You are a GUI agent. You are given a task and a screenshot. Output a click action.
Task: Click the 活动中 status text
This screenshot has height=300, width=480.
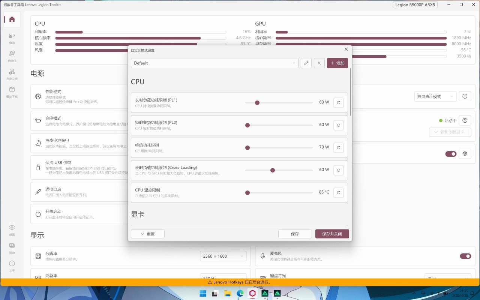pyautogui.click(x=450, y=121)
